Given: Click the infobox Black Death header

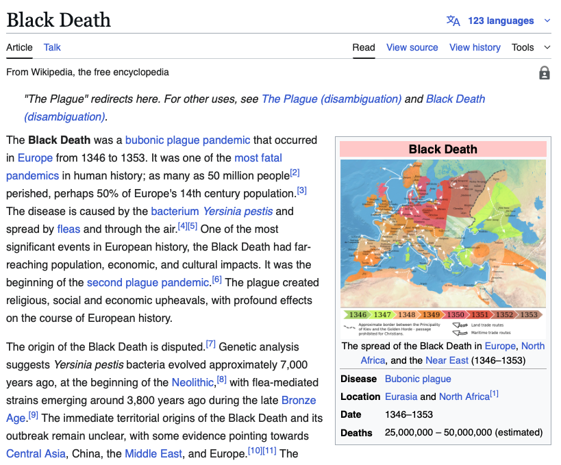Looking at the screenshot, I should point(443,149).
